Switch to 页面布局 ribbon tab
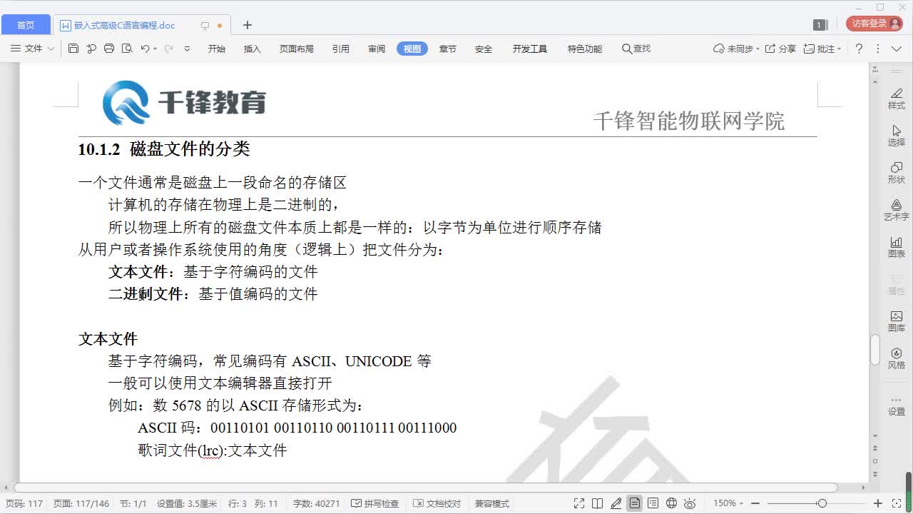This screenshot has height=514, width=913. point(296,49)
